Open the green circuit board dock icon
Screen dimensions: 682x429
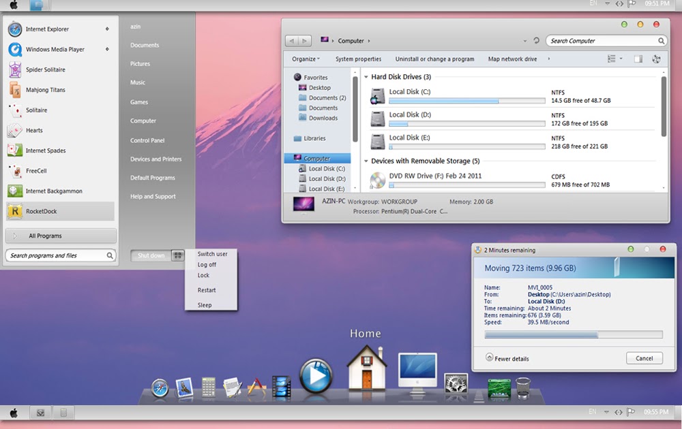click(499, 387)
